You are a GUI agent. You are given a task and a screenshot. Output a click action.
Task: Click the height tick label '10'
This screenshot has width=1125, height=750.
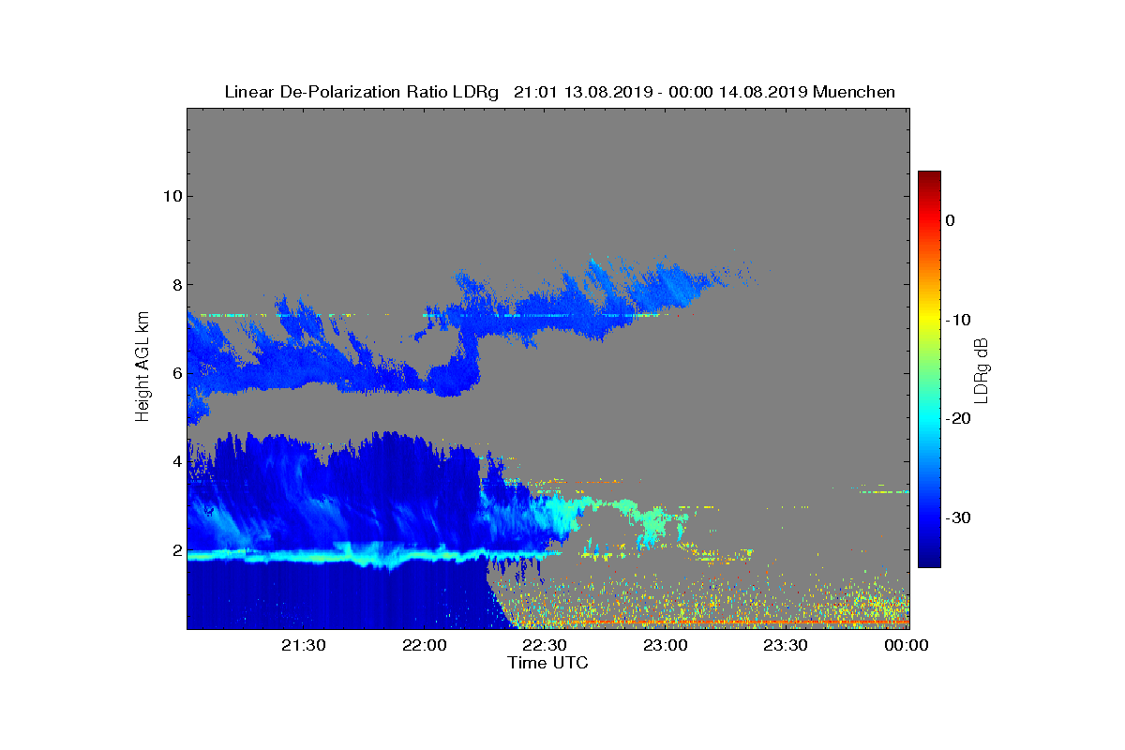click(172, 196)
